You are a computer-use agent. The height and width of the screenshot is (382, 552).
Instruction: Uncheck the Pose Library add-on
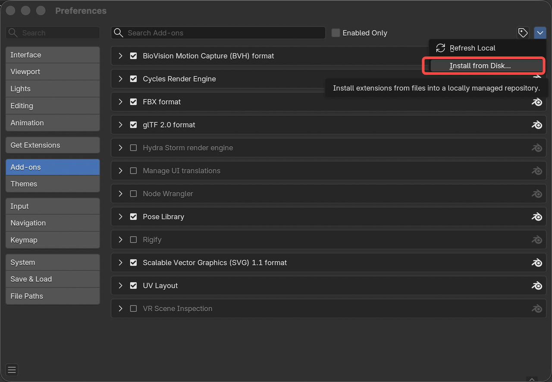click(133, 216)
